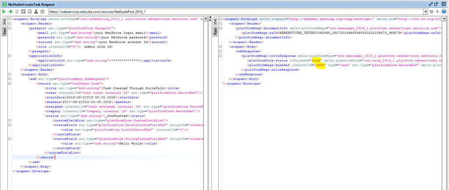Screen dimensions: 449x190
Task: Collapse the record actSched:Task node
Action: click(x=10, y=84)
